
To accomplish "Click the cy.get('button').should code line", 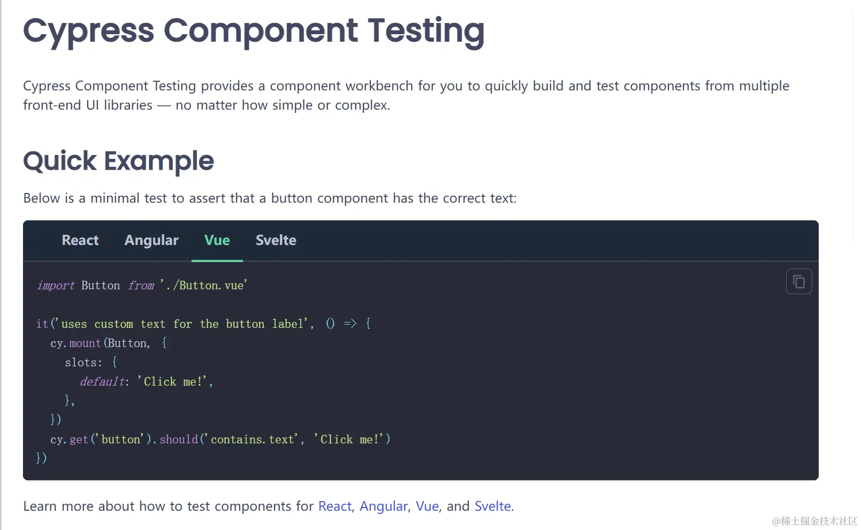I will point(220,439).
